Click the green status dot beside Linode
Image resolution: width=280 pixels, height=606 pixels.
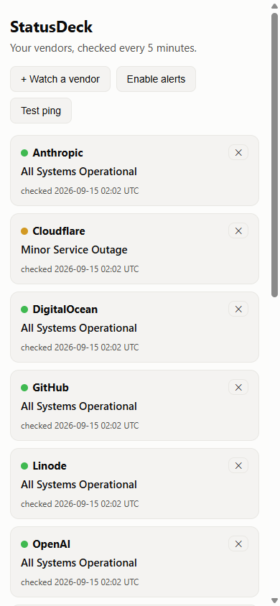pyautogui.click(x=24, y=466)
